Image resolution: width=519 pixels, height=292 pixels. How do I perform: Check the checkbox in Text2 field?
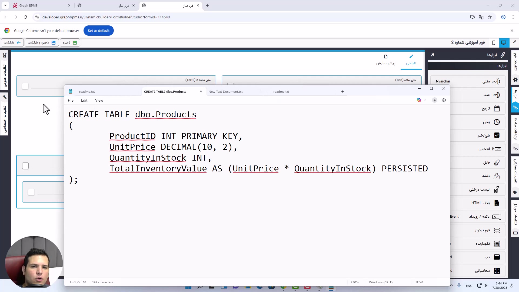pos(25,86)
